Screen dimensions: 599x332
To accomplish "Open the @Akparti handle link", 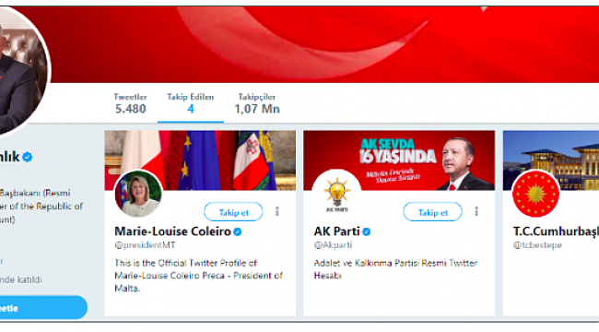I will coord(333,245).
